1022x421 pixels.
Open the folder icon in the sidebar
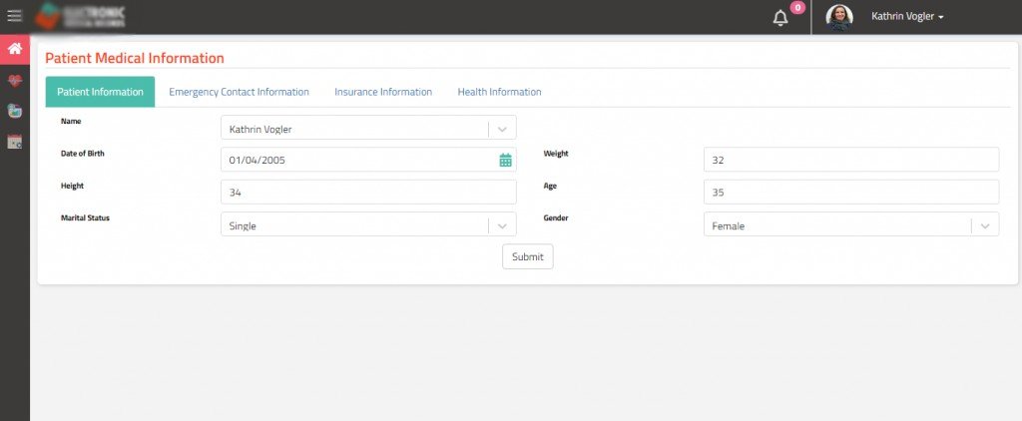15,111
